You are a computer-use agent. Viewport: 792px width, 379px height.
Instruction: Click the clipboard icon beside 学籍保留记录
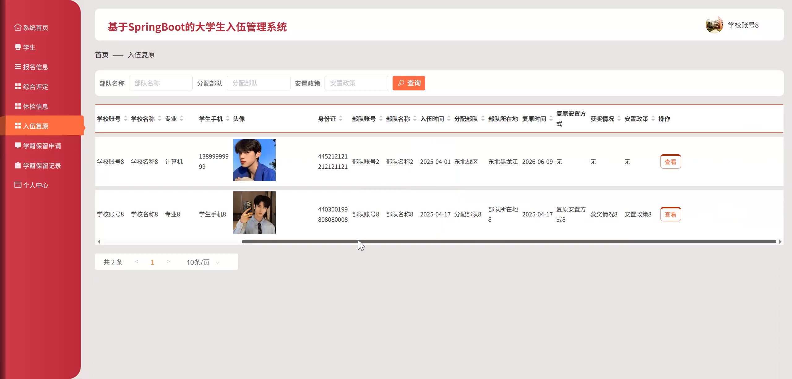click(18, 165)
